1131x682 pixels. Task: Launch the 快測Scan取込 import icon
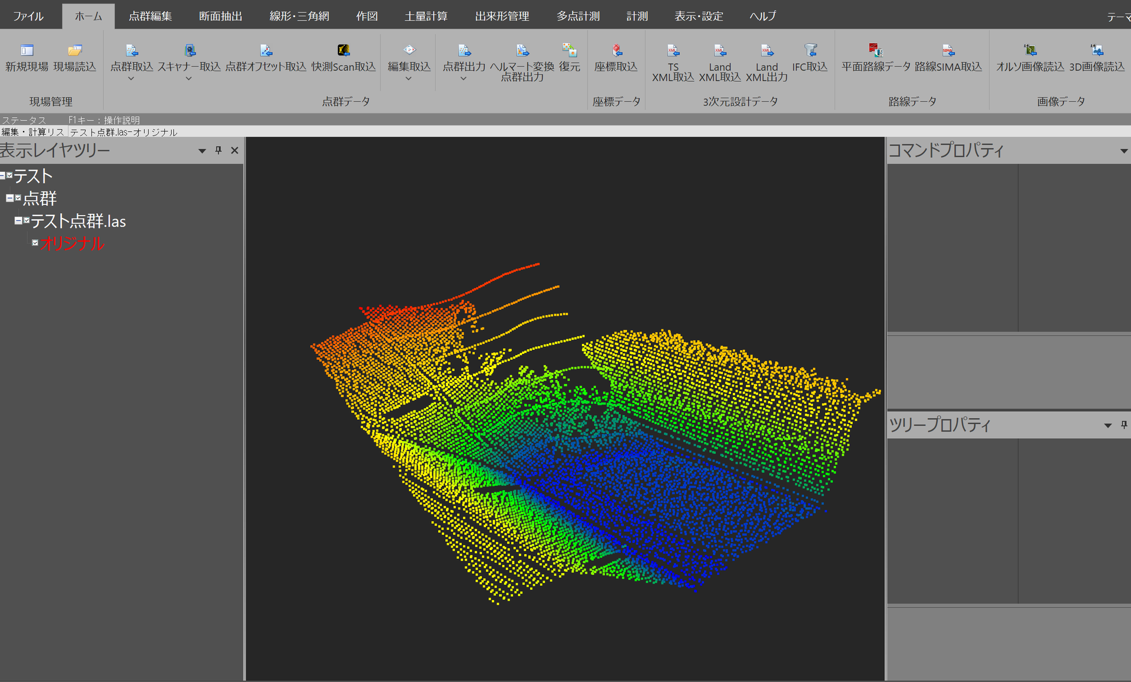point(343,51)
